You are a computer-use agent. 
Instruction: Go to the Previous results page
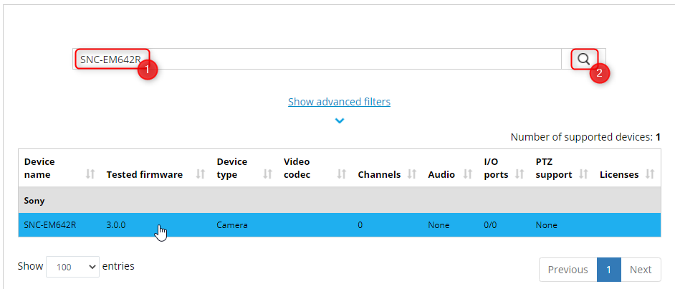568,270
